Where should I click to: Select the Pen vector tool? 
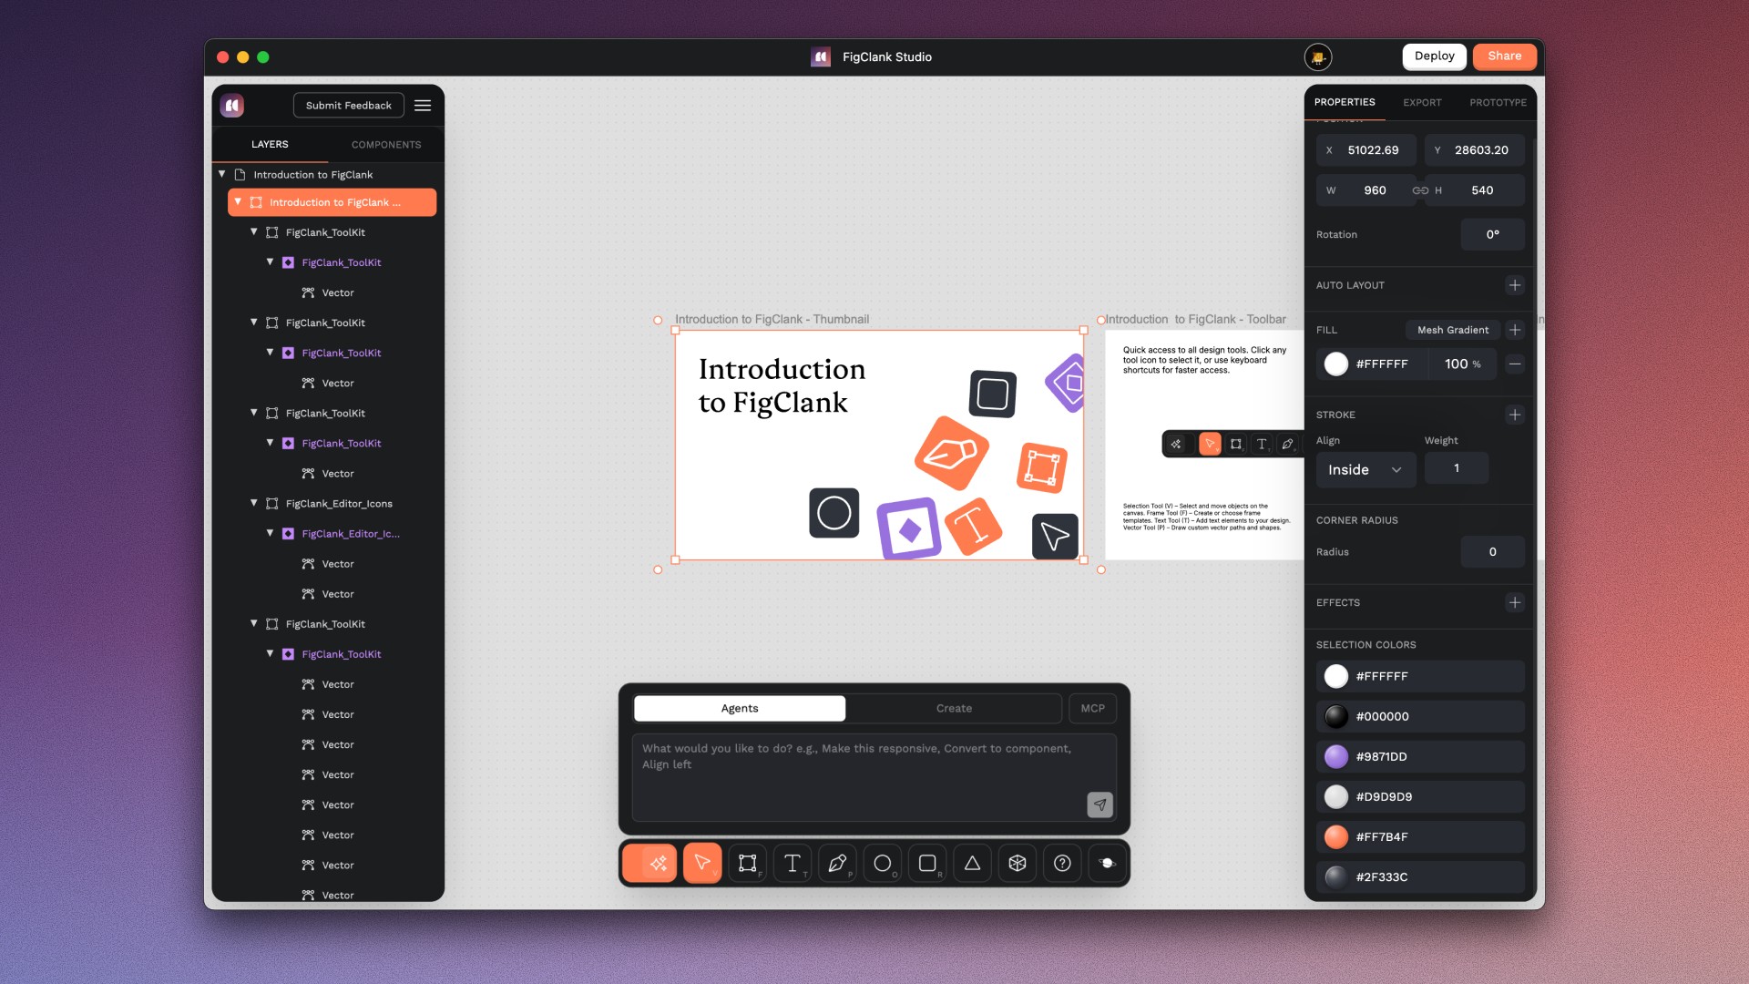837,863
